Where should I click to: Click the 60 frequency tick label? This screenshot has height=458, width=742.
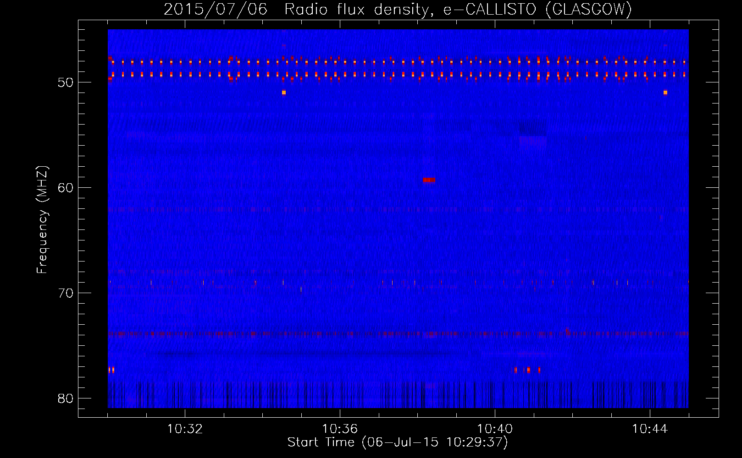[x=66, y=188]
